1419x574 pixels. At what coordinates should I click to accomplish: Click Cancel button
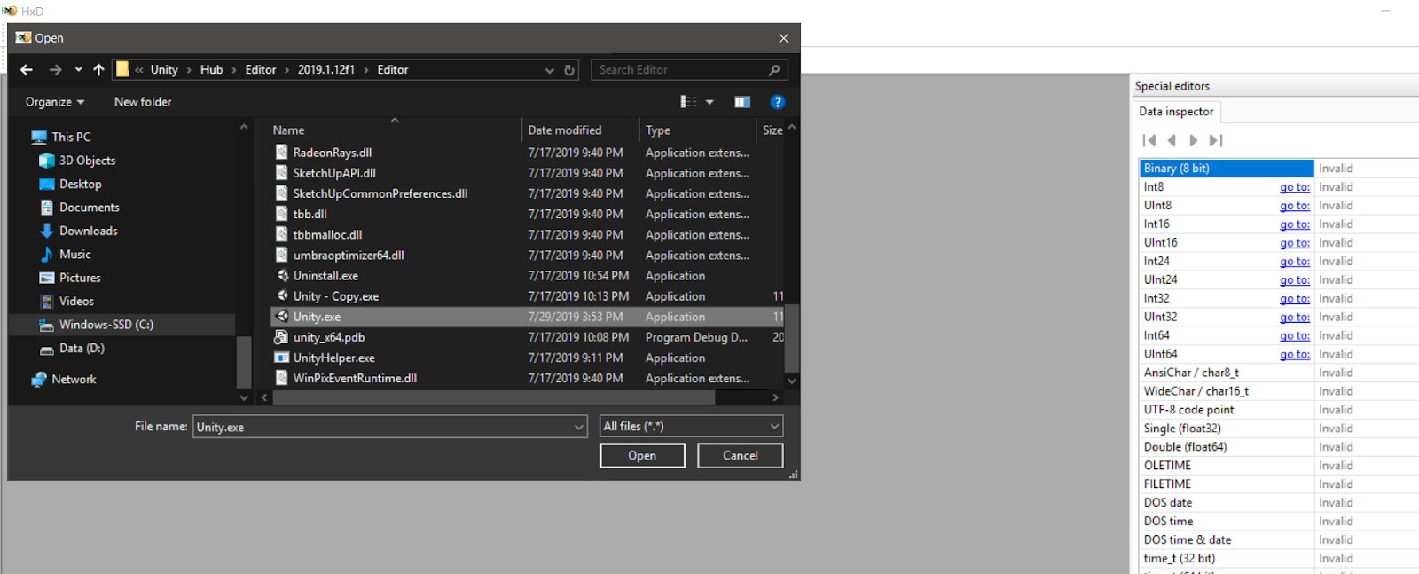(x=741, y=456)
